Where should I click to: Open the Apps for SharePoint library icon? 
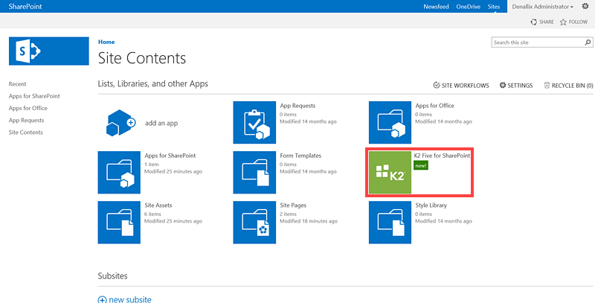pyautogui.click(x=120, y=172)
